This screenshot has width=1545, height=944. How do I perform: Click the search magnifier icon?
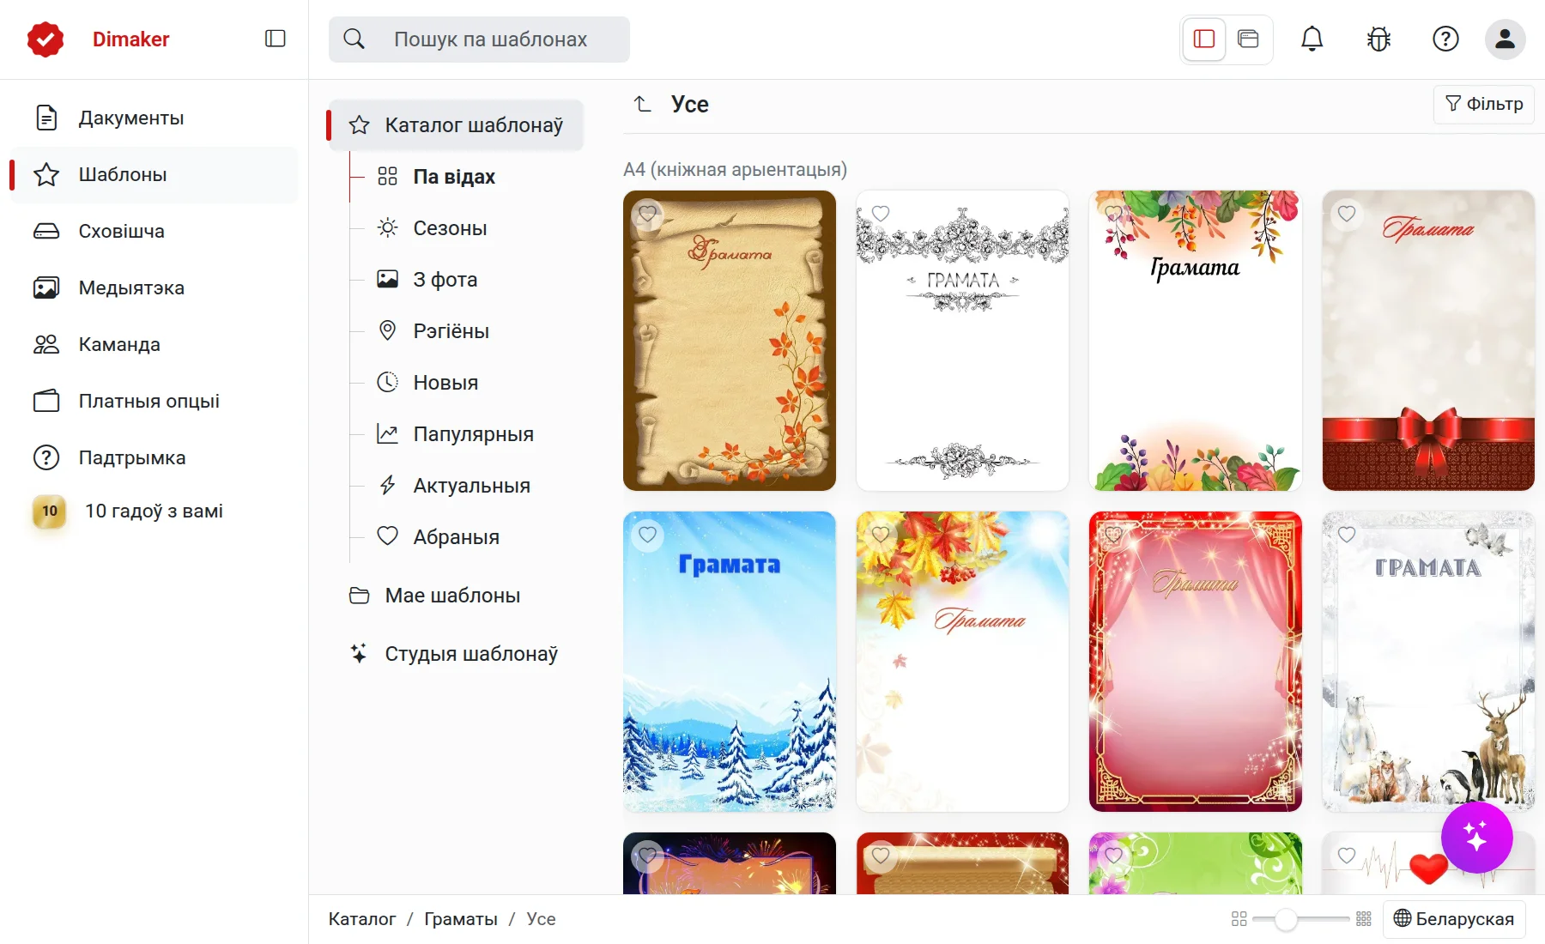[354, 39]
